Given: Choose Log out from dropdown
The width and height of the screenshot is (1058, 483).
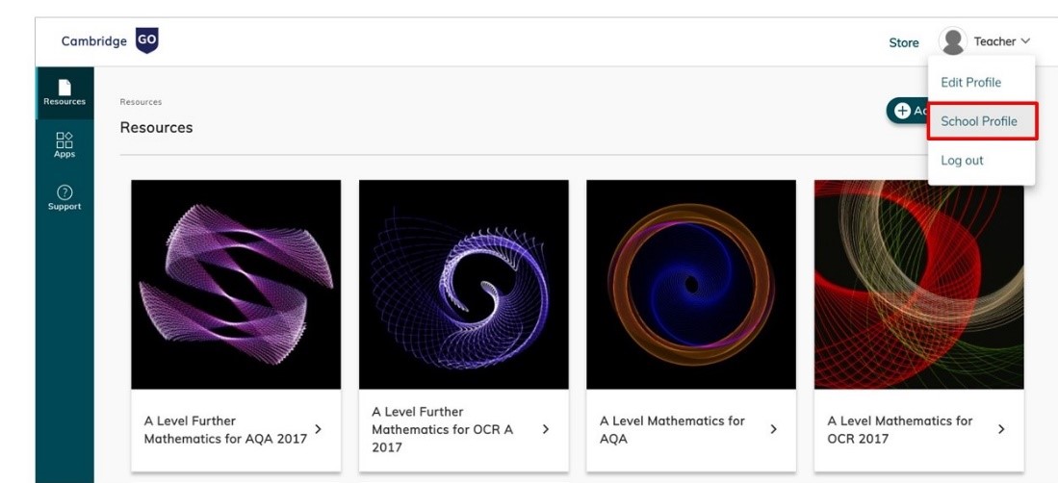Looking at the screenshot, I should 962,161.
